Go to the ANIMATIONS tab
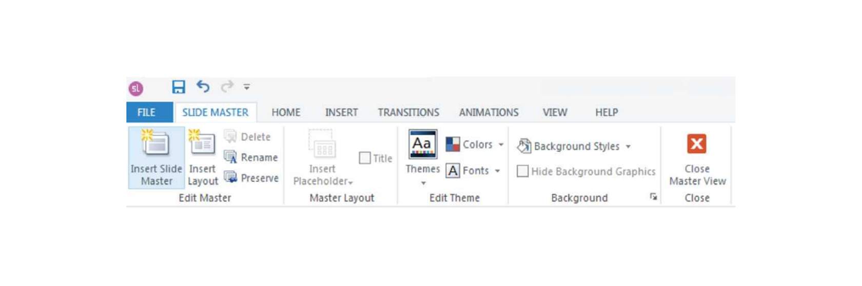Viewport: 862px width, 286px height. [x=488, y=112]
